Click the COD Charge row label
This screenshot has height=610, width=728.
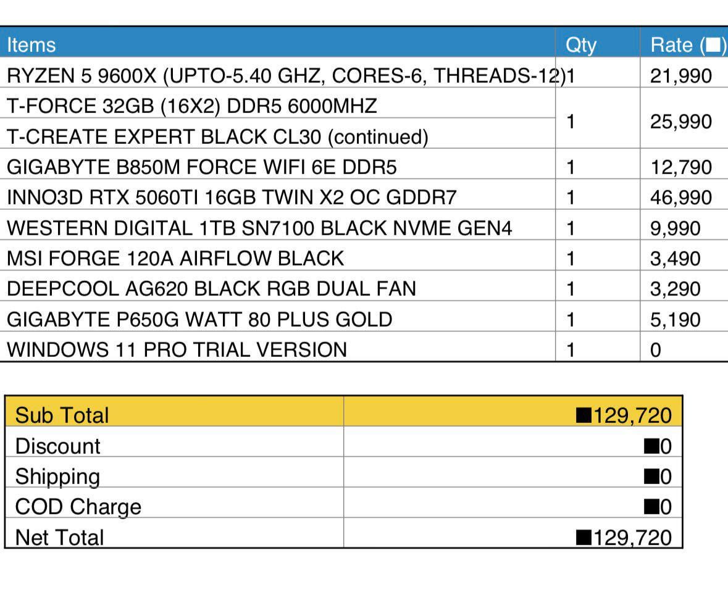78,507
